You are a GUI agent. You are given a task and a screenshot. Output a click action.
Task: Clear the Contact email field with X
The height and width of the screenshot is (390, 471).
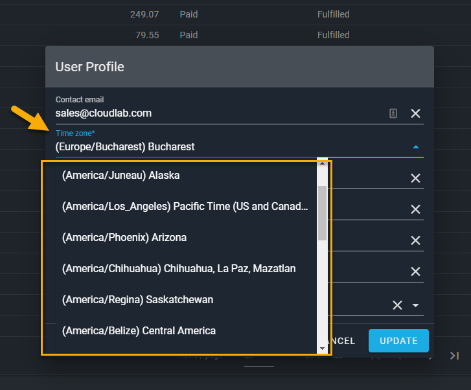[x=415, y=113]
